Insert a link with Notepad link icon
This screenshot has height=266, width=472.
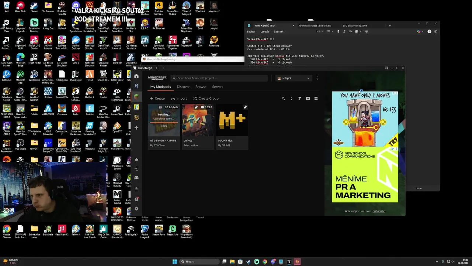(350, 32)
